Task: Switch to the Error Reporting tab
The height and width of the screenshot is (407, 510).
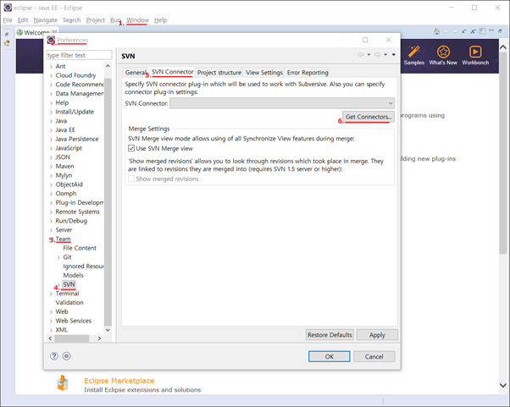Action: tap(308, 73)
